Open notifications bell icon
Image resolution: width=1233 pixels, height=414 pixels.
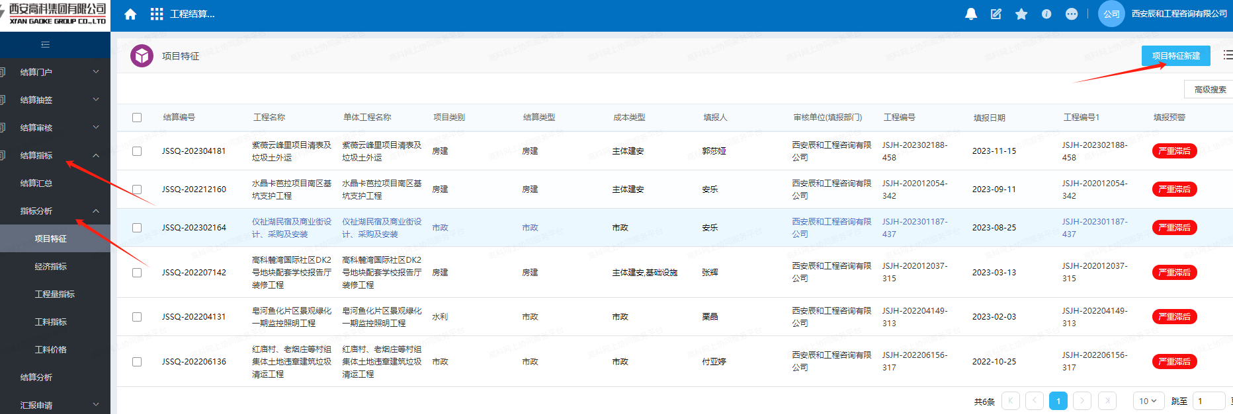pos(971,14)
